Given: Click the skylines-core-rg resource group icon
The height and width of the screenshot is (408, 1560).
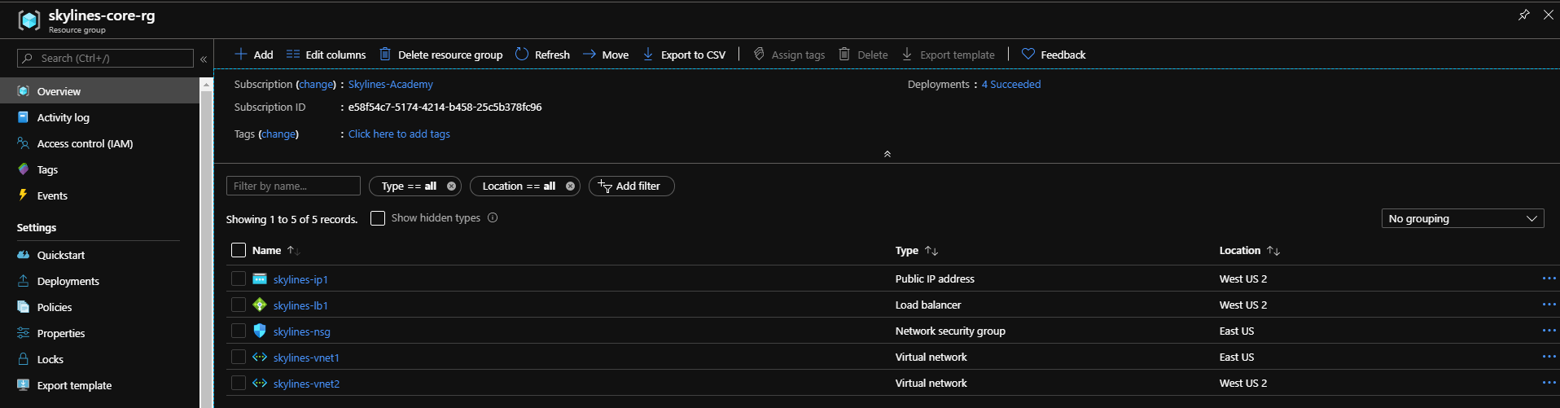Looking at the screenshot, I should pyautogui.click(x=29, y=20).
